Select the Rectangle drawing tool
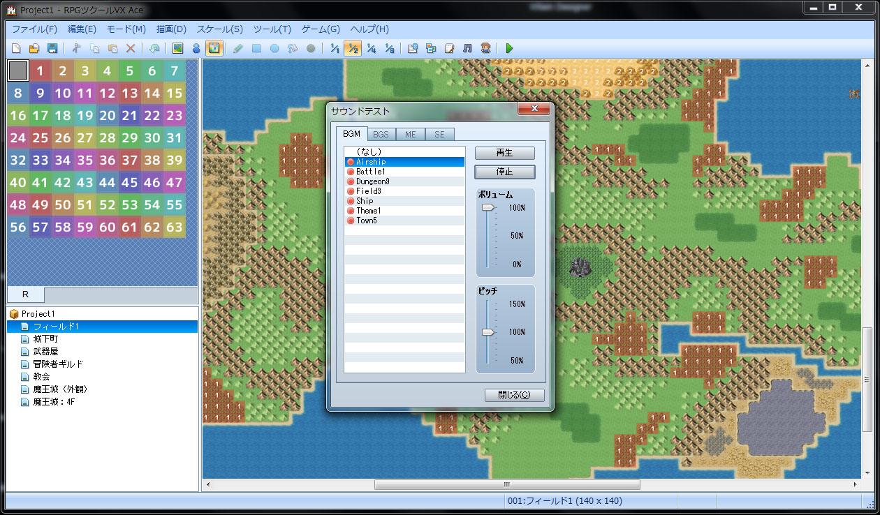Screen dimensions: 880x515 256,49
